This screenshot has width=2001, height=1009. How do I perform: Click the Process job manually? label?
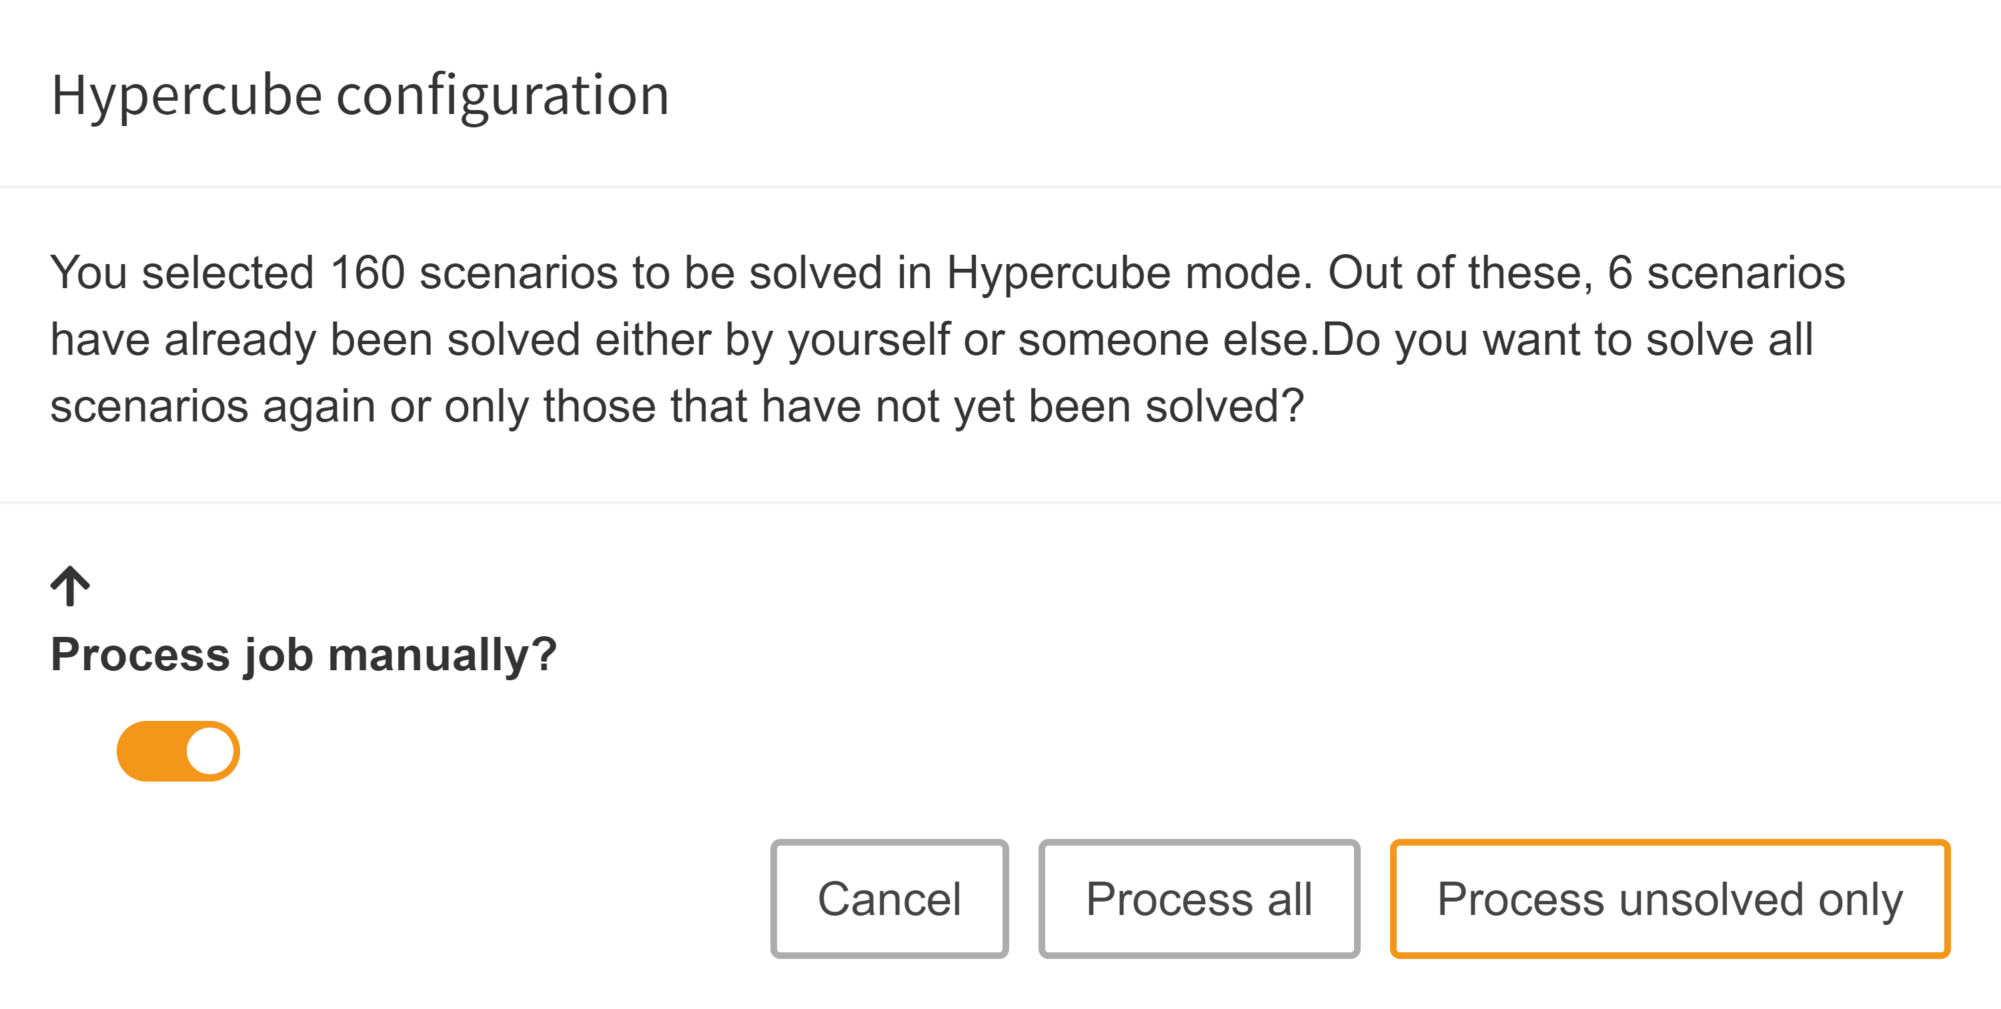(x=303, y=654)
